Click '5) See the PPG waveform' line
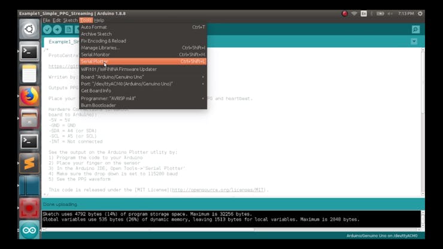This screenshot has width=443, height=249. click(80, 179)
